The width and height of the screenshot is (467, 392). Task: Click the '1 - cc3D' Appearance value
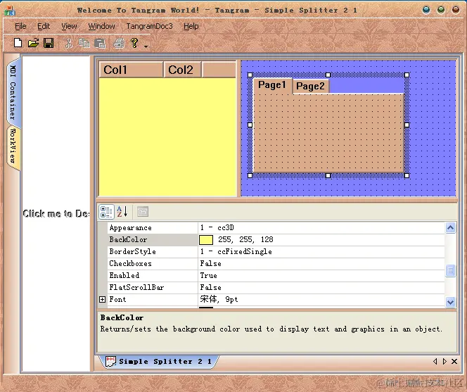point(217,228)
